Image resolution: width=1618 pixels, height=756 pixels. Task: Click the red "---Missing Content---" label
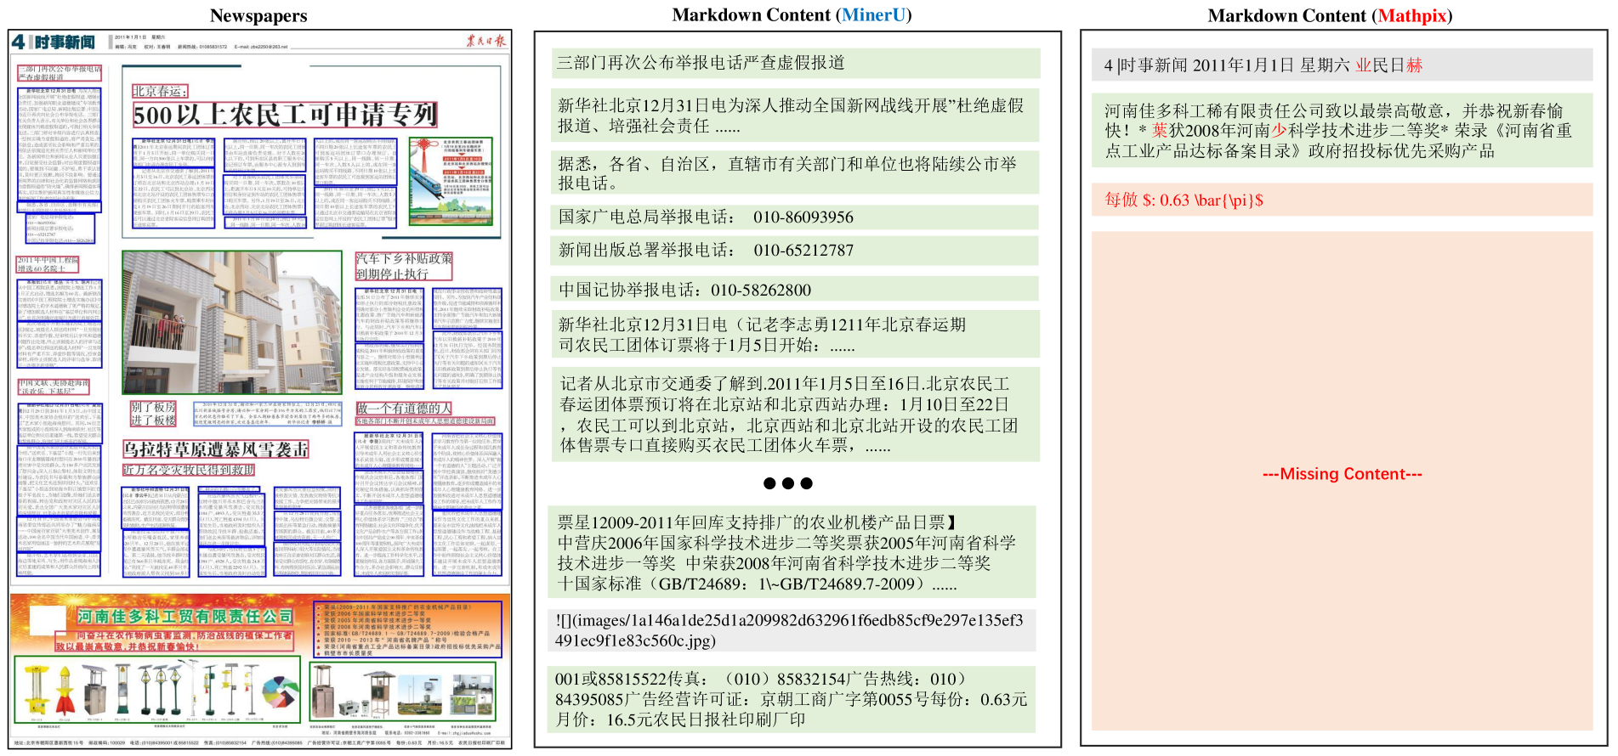click(x=1343, y=474)
